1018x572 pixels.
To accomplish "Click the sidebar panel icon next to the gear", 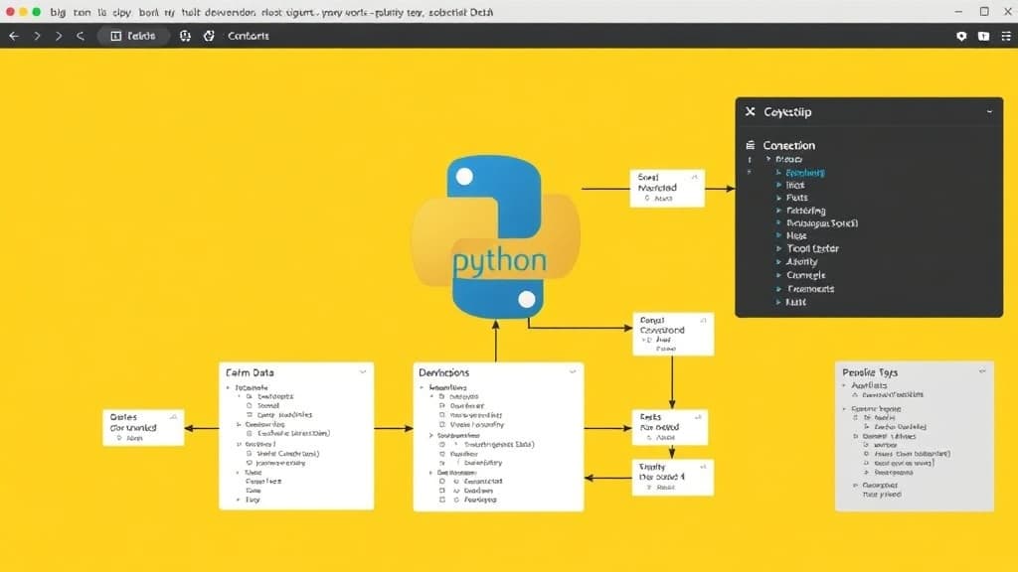I will [x=984, y=36].
